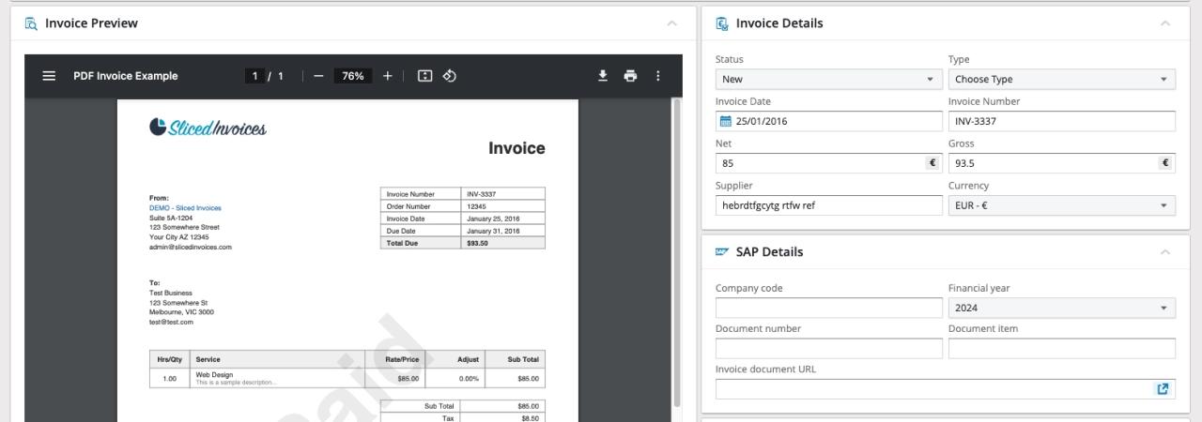The height and width of the screenshot is (422, 1202).
Task: Click Total Due $93.50 value
Action: coord(477,243)
